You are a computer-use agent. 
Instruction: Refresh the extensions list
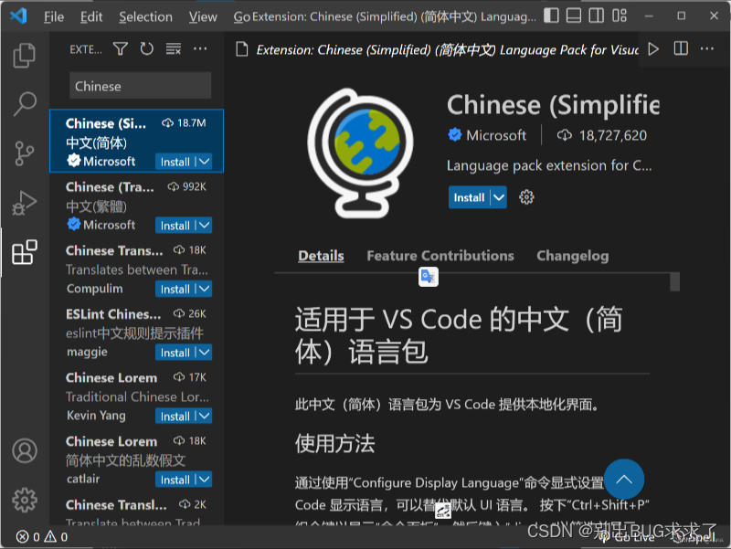coord(147,49)
